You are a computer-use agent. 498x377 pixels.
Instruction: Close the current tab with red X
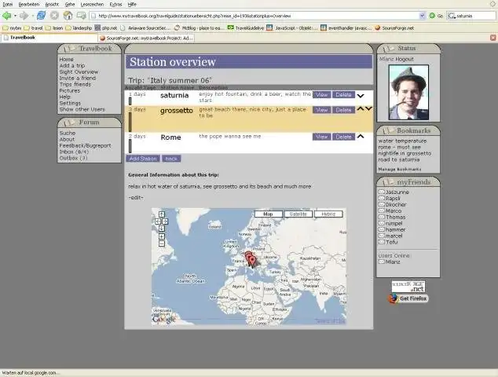coord(493,38)
